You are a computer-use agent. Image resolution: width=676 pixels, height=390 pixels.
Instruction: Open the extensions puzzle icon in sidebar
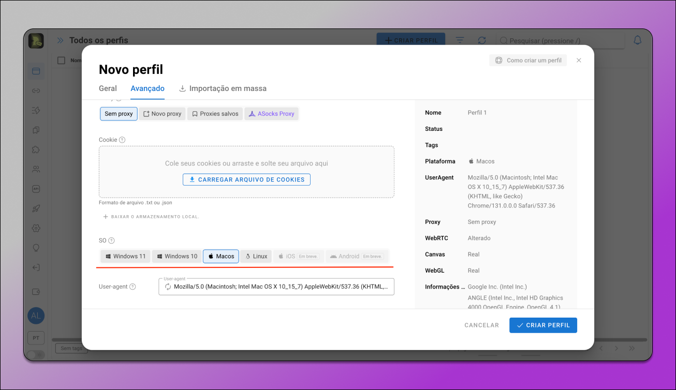[x=36, y=149]
